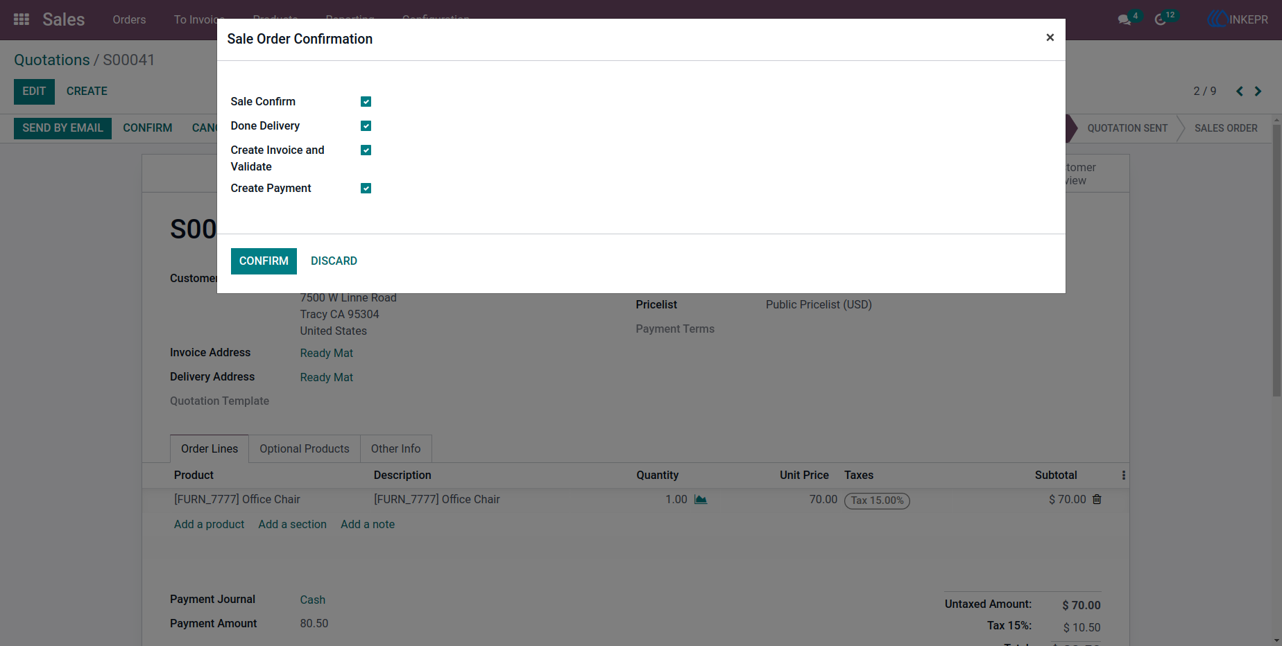Click the INKEPR user menu
The height and width of the screenshot is (646, 1282).
1238,19
